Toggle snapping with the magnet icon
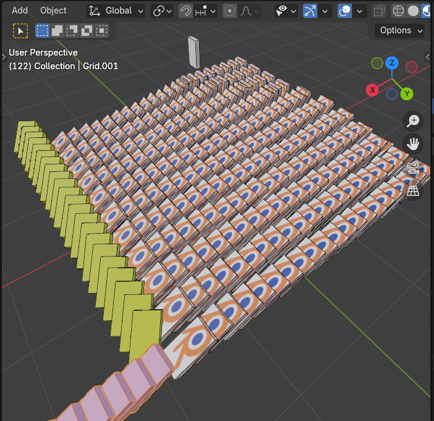This screenshot has height=421, width=434. tap(185, 11)
